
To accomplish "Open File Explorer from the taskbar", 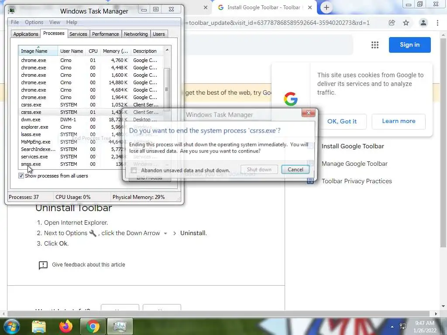I will pos(39,326).
